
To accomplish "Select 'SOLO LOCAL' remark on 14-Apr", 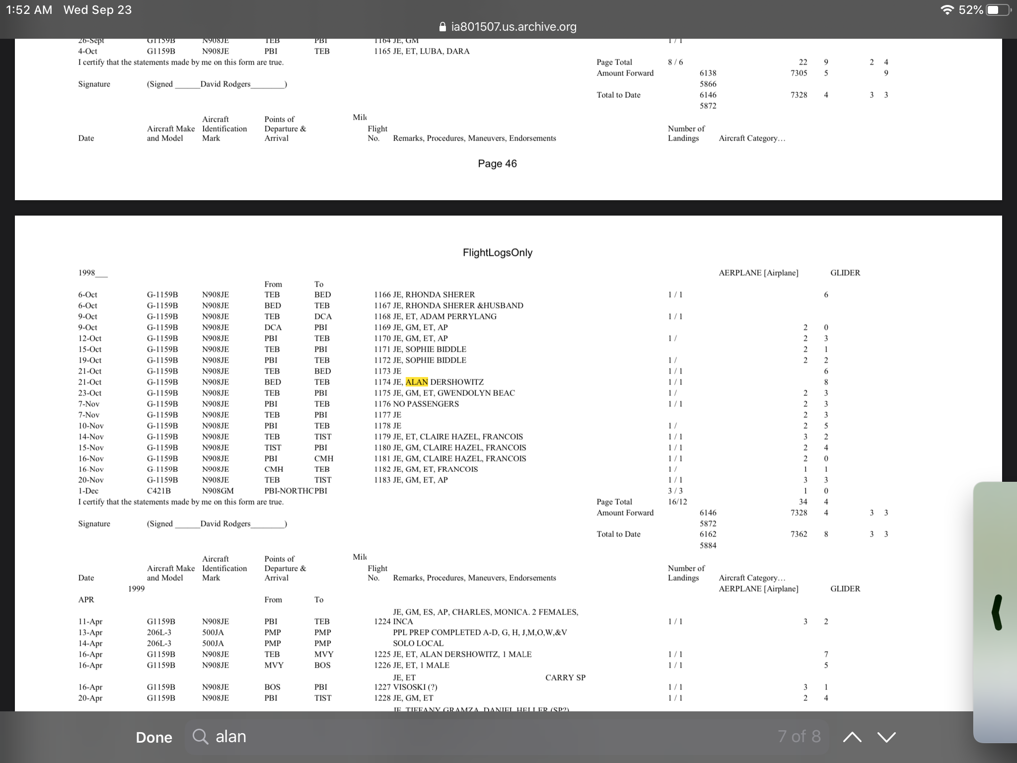I will point(418,643).
